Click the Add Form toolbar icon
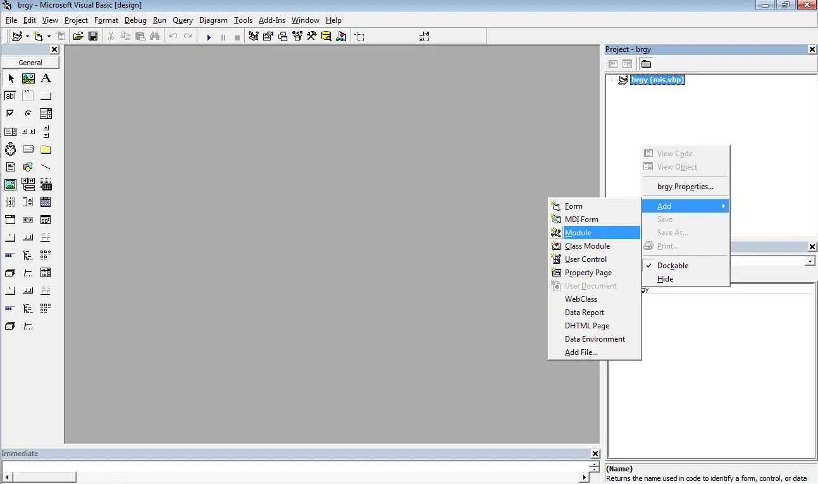Image resolution: width=818 pixels, height=484 pixels. tap(39, 37)
